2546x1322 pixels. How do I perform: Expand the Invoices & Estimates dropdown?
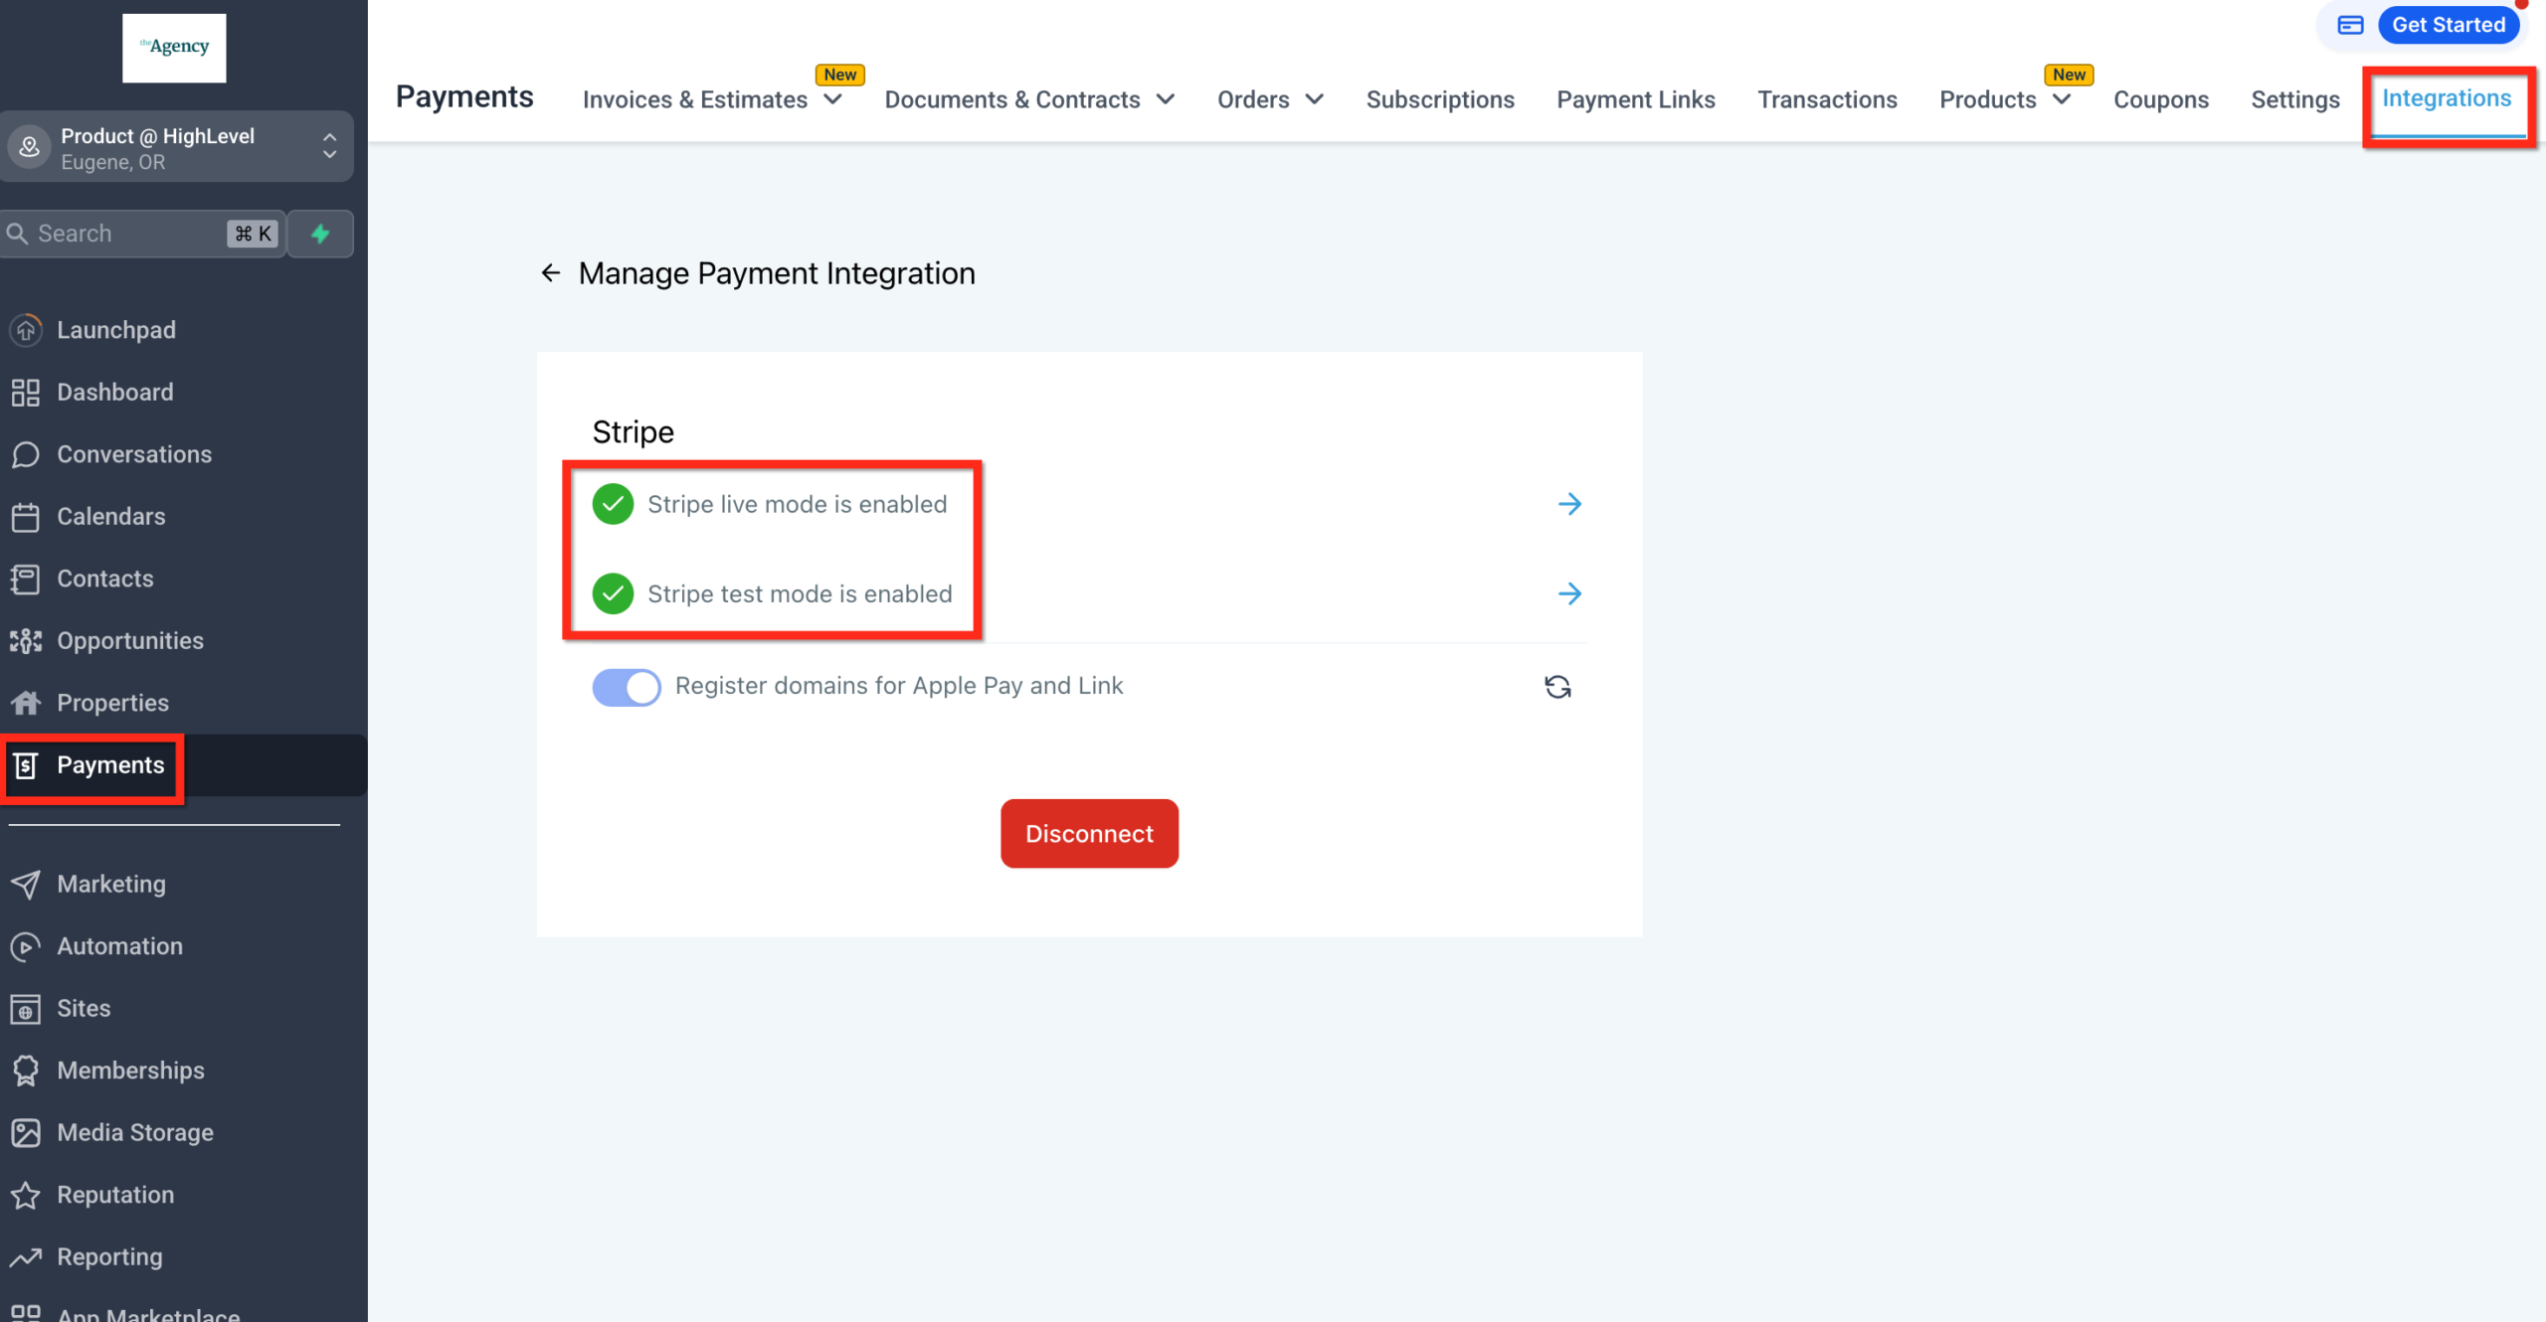832,99
